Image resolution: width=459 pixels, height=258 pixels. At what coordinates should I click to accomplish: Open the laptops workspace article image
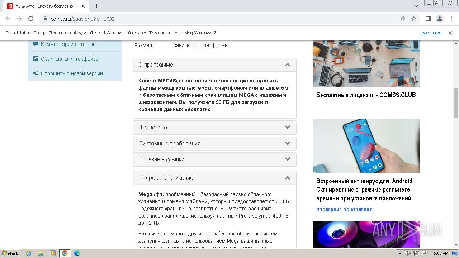(366, 63)
